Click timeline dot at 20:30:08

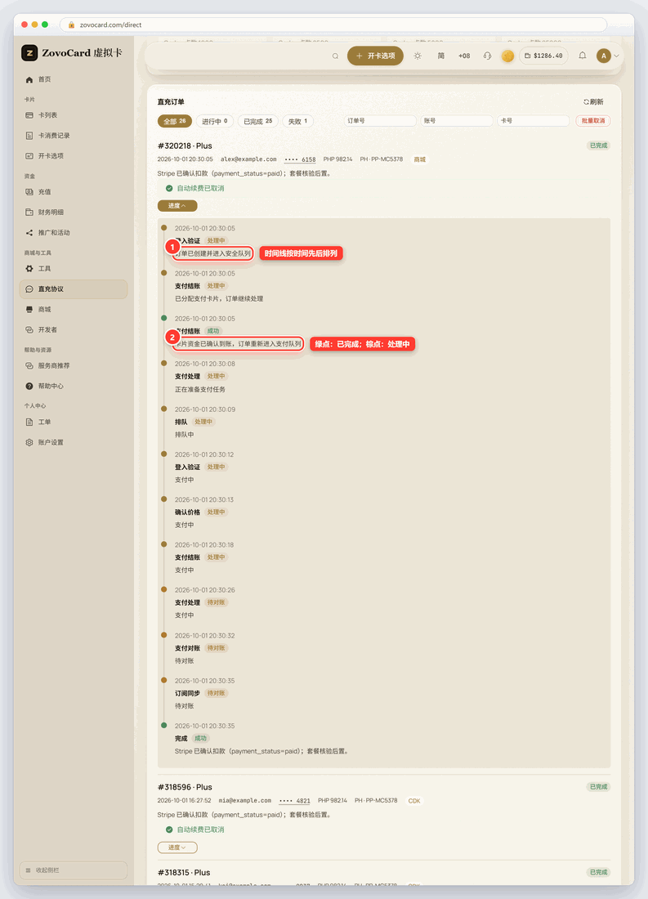coord(164,364)
